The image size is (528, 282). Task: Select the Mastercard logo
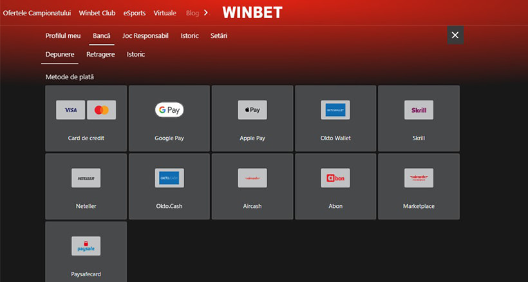pos(101,109)
